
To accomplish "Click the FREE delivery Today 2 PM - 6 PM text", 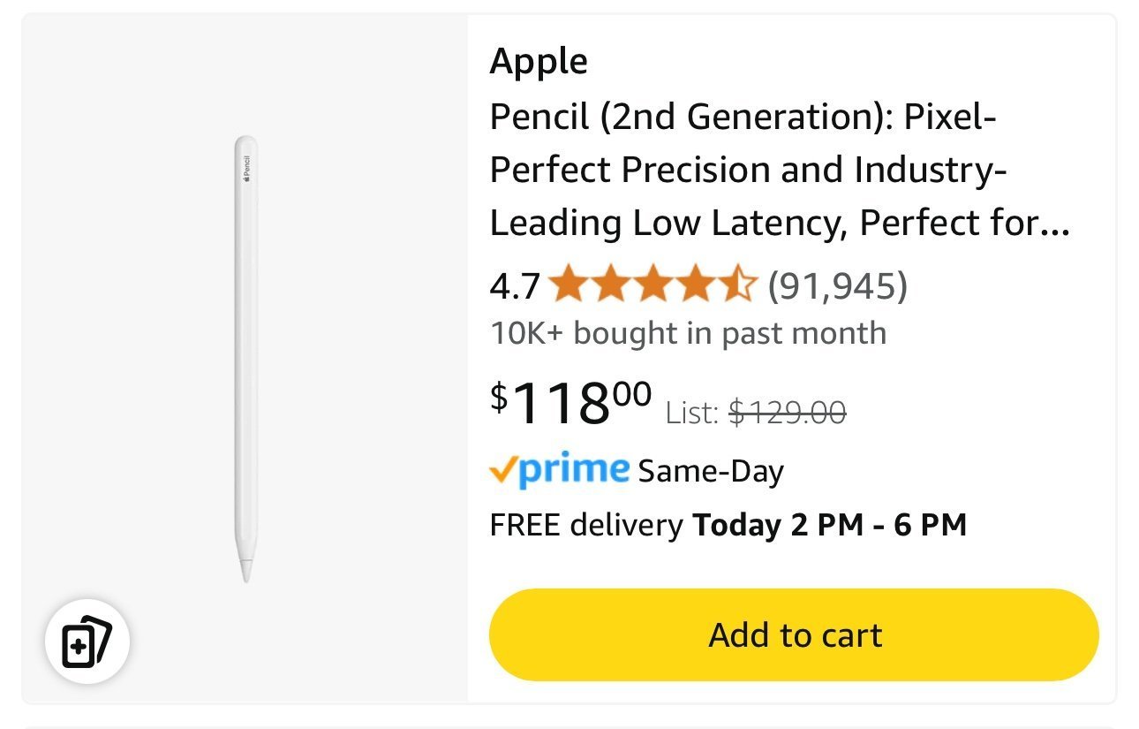I will (x=729, y=524).
